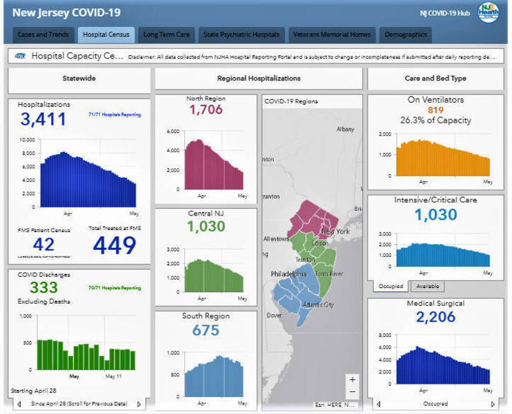
Task: Open State Psychiatric Hospitals tab
Action: [x=241, y=34]
